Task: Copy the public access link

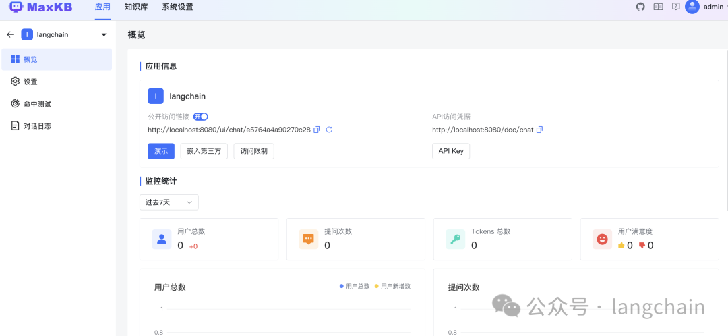Action: [317, 130]
